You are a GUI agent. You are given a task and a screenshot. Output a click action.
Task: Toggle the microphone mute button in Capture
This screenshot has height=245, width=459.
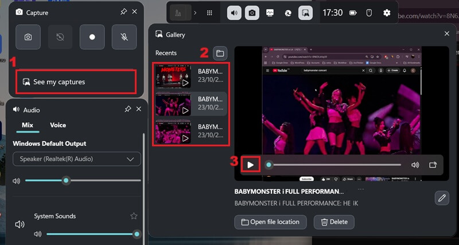pyautogui.click(x=124, y=37)
